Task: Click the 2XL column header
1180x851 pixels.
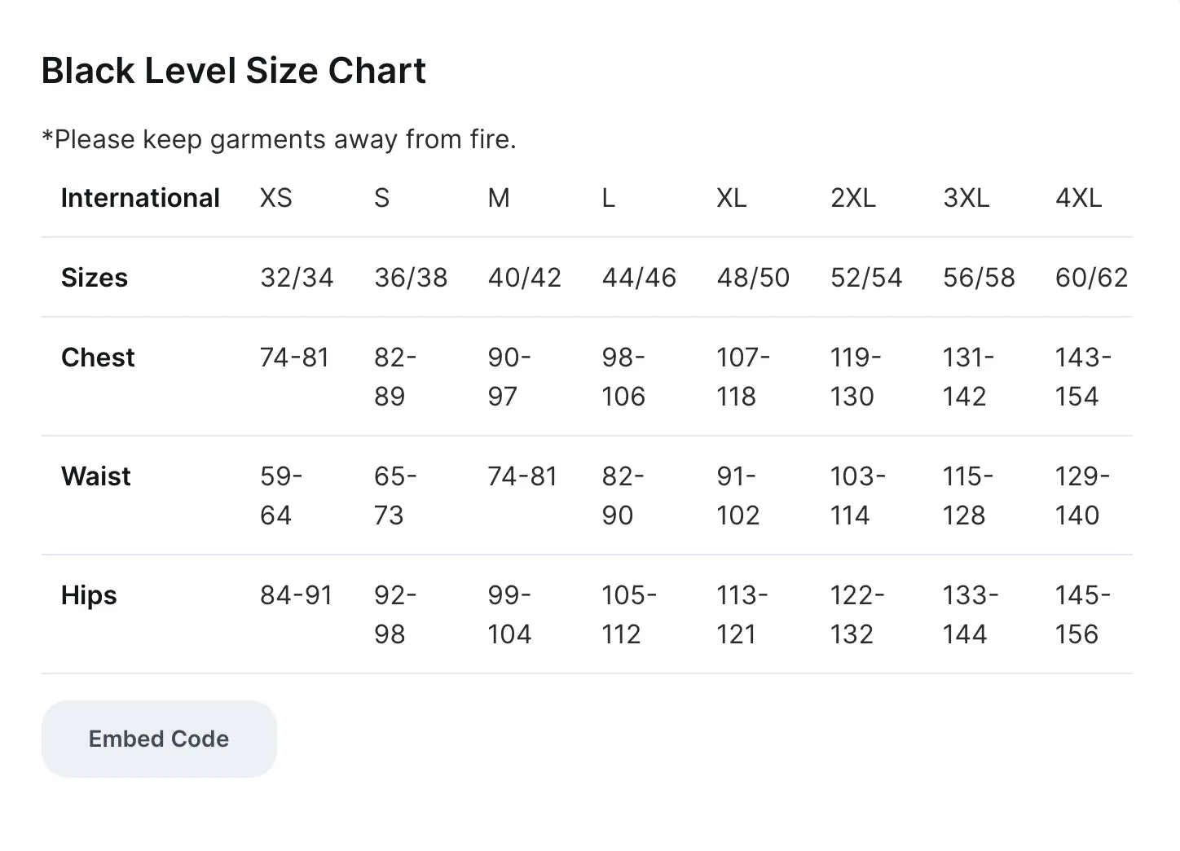Action: coord(853,198)
